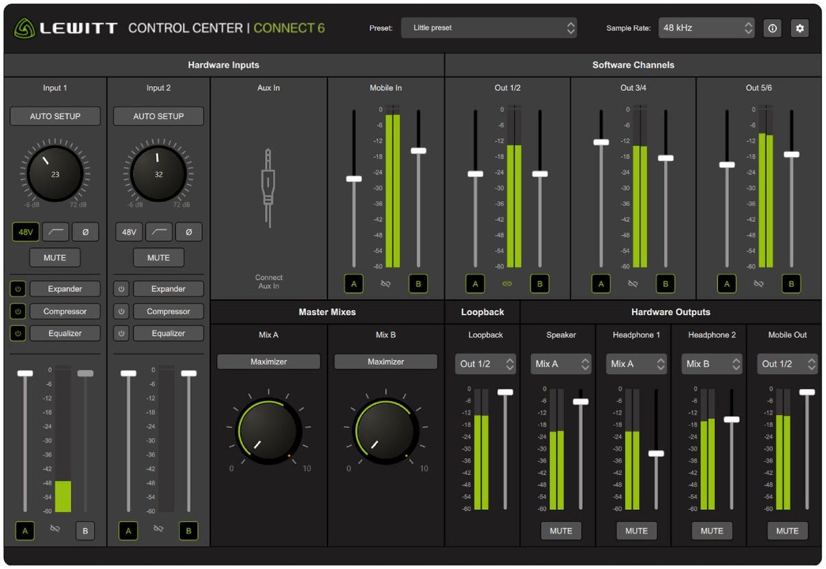826x569 pixels.
Task: Click the Input 2 Equalizer power icon
Action: (121, 333)
